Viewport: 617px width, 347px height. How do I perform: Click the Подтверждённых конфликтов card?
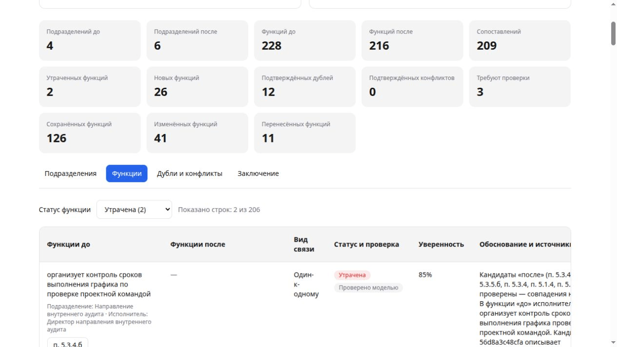tap(412, 87)
